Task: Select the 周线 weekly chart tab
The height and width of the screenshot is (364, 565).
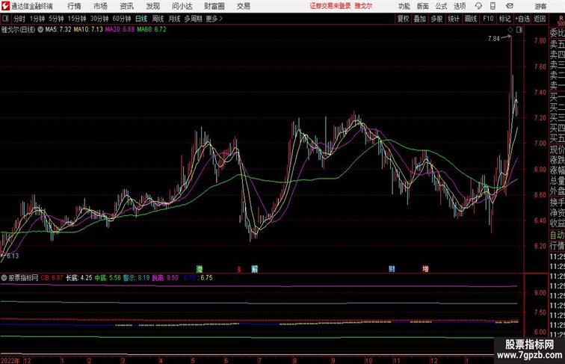Action: 158,19
